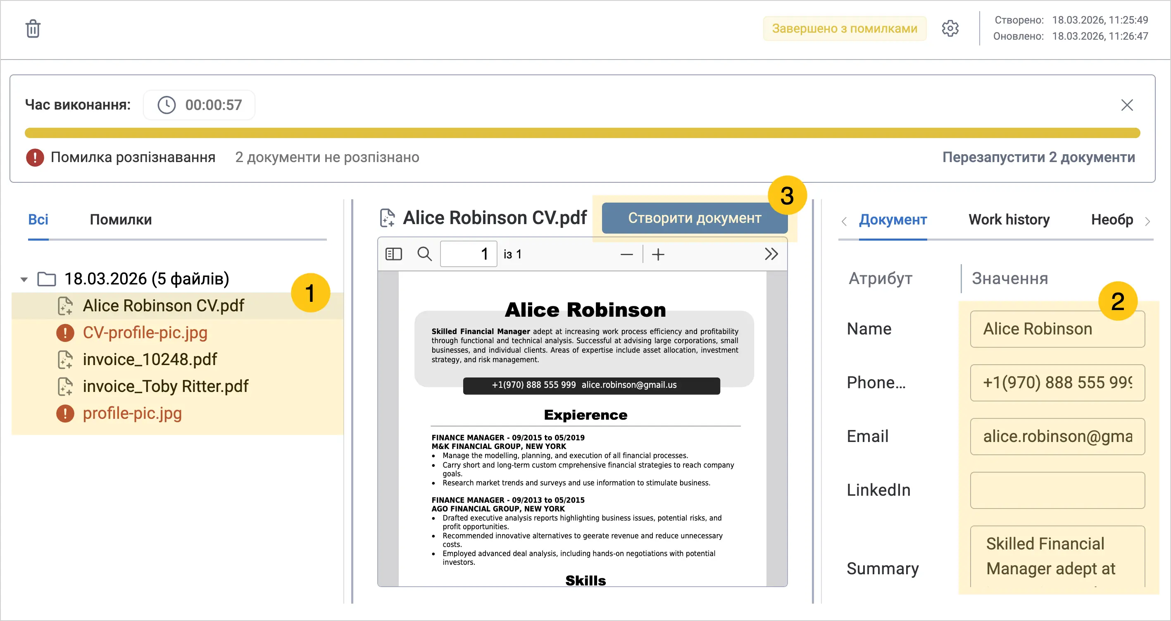Click the LinkedIn attribute label

tap(878, 490)
